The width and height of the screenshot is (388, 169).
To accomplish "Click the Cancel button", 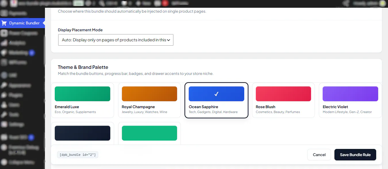I will [x=319, y=155].
